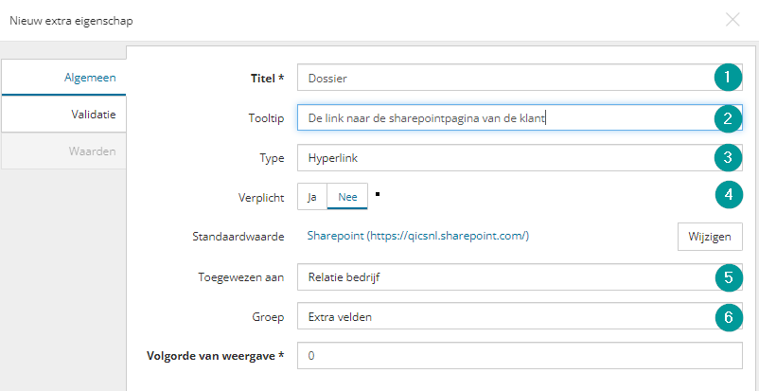This screenshot has width=759, height=391.
Task: Close the Nieuw extra eigenschap dialog
Action: [733, 20]
